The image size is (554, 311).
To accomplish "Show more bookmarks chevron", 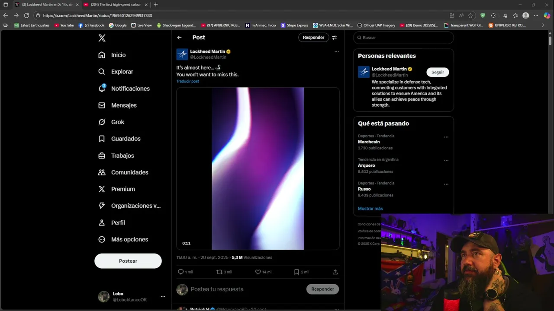I will coord(543,25).
